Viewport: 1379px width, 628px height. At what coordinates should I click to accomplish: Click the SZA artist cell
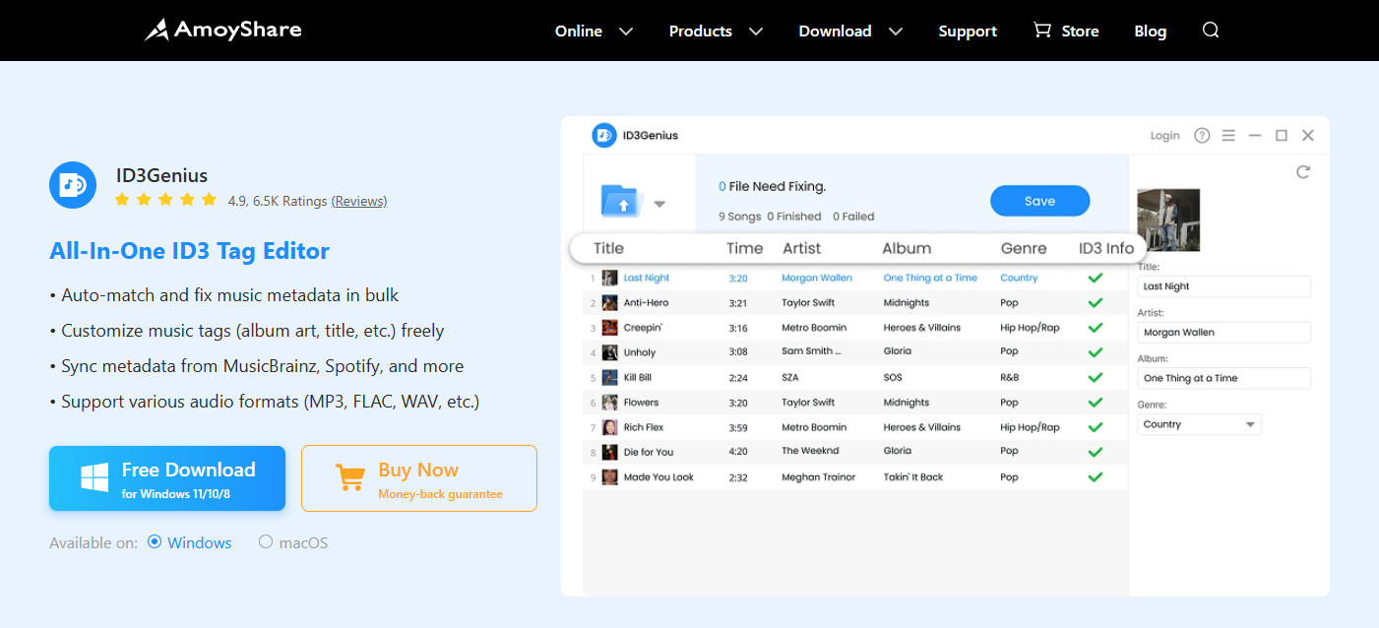coord(790,377)
